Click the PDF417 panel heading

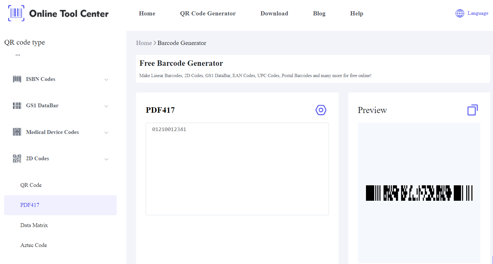pos(160,110)
